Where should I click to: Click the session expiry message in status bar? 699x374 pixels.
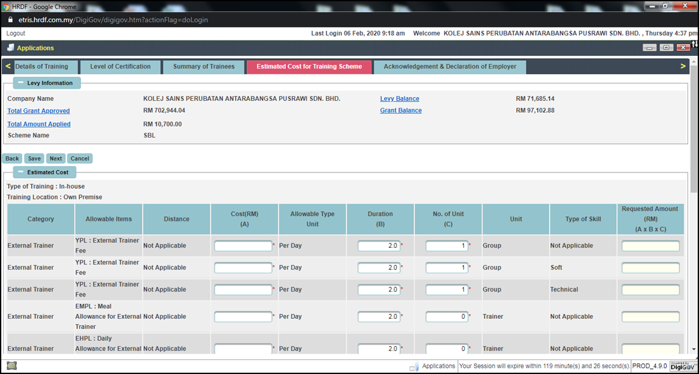coord(544,366)
